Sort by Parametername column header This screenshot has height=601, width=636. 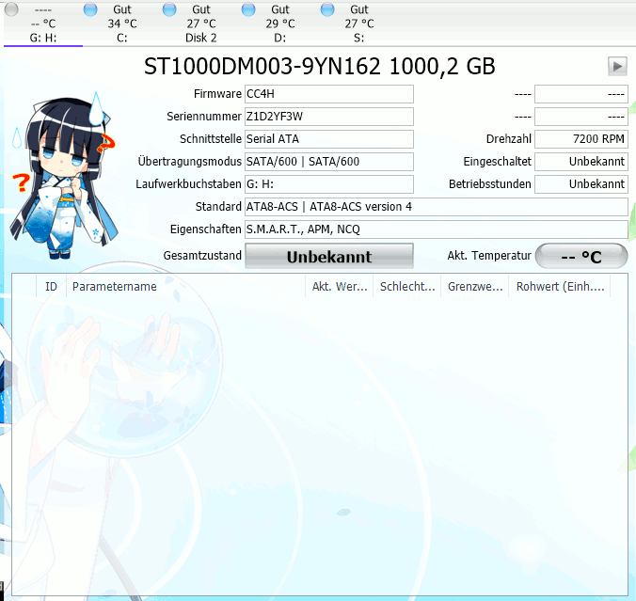[x=185, y=287]
